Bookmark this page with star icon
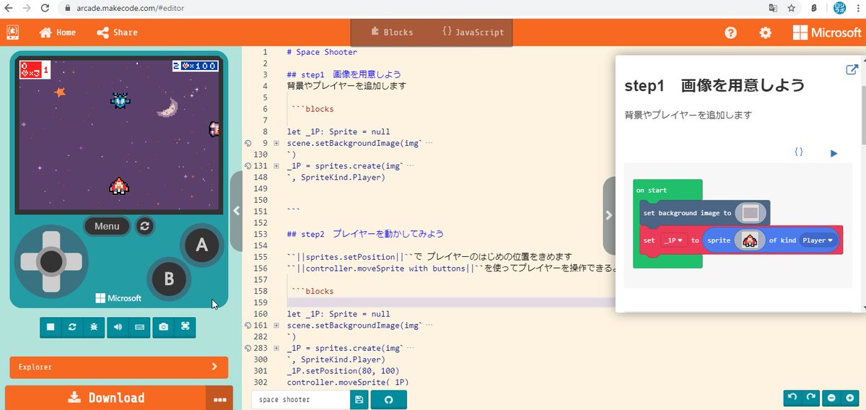The height and width of the screenshot is (410, 866). click(792, 8)
